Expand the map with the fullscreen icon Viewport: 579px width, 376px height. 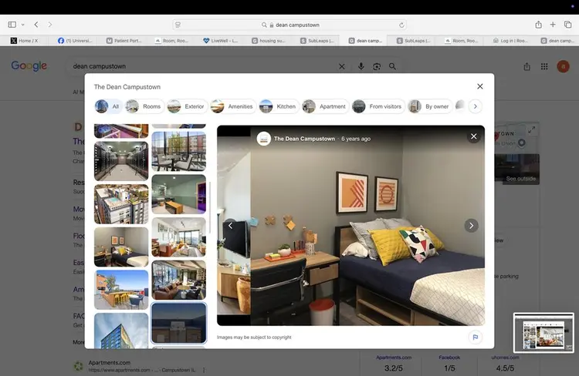531,129
